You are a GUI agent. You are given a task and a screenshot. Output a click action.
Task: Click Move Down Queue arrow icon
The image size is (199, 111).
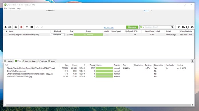(x=42, y=27)
